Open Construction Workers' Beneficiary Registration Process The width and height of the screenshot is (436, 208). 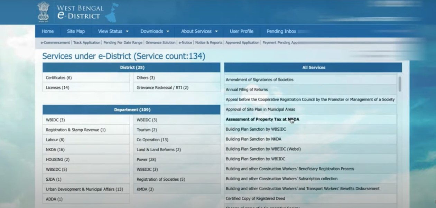310,169
